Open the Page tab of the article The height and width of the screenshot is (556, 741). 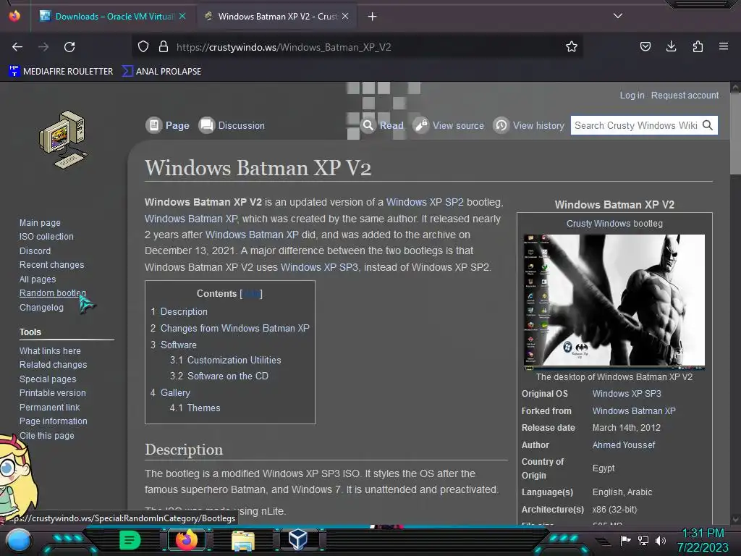(x=168, y=125)
